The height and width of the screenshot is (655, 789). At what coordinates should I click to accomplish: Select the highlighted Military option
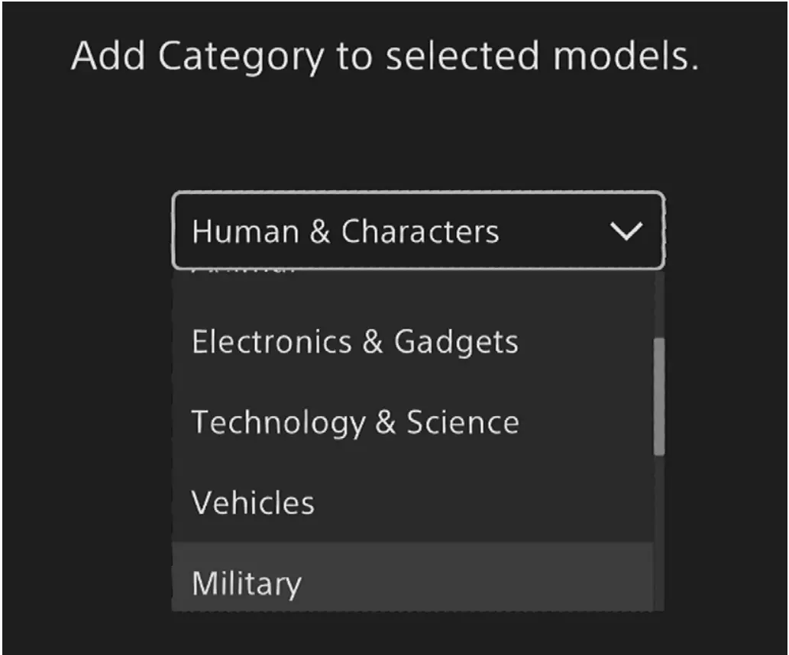tap(247, 582)
